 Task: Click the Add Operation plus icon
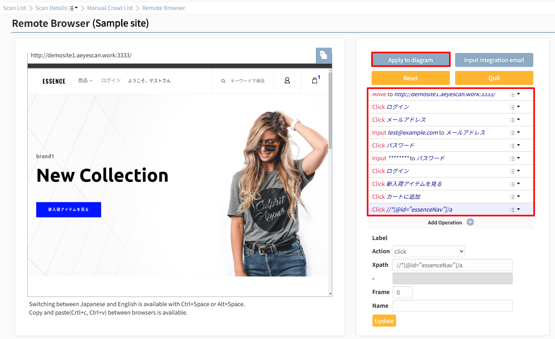(x=470, y=222)
